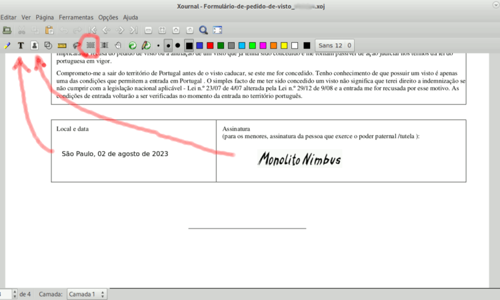Click the Undo arrow icon
Screen dimensions: 500x300
click(64, 30)
